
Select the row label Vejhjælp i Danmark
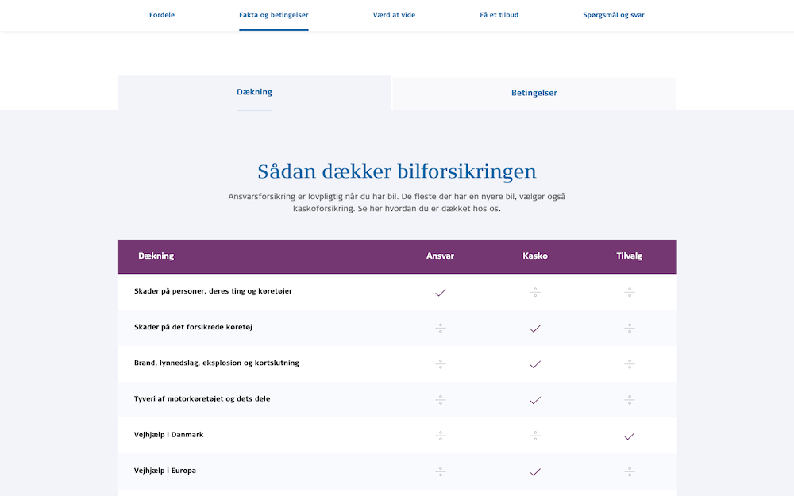(x=168, y=435)
